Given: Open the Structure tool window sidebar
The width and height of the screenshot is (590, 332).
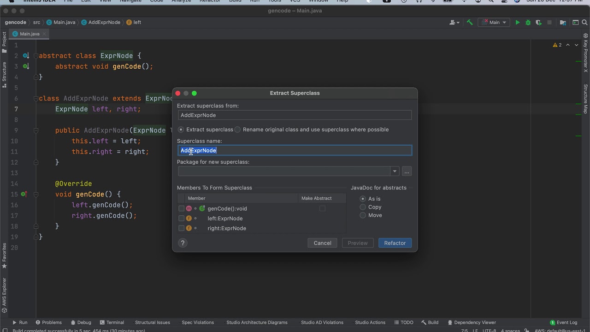Looking at the screenshot, I should coord(4,74).
